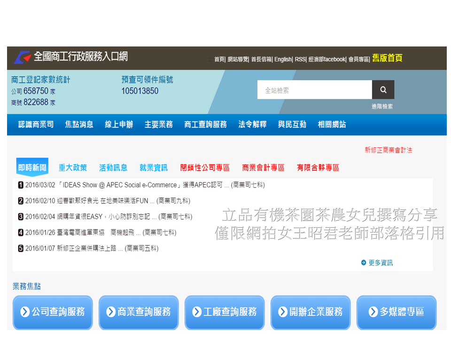Click the arrow icon beside 更多資訊
The height and width of the screenshot is (338, 451).
tap(364, 263)
